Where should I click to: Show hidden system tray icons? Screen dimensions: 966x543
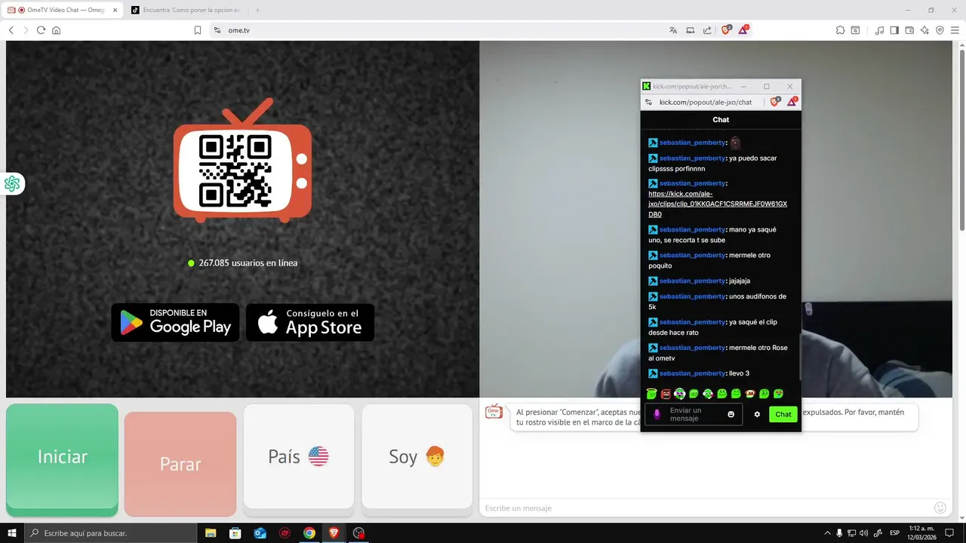pos(827,533)
